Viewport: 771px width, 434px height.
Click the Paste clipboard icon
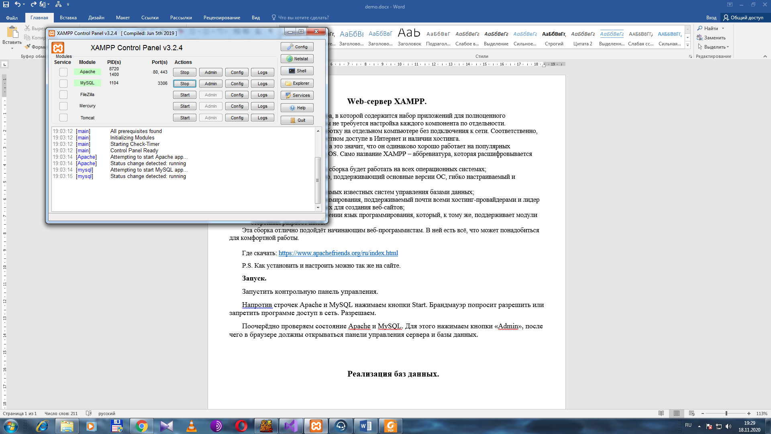[12, 32]
